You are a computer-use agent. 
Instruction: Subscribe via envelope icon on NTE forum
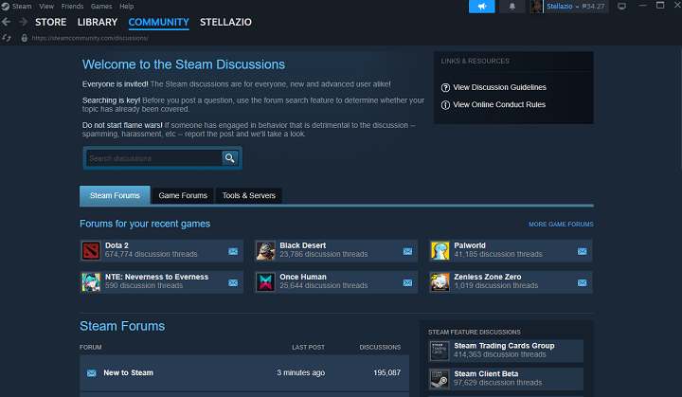pyautogui.click(x=233, y=282)
